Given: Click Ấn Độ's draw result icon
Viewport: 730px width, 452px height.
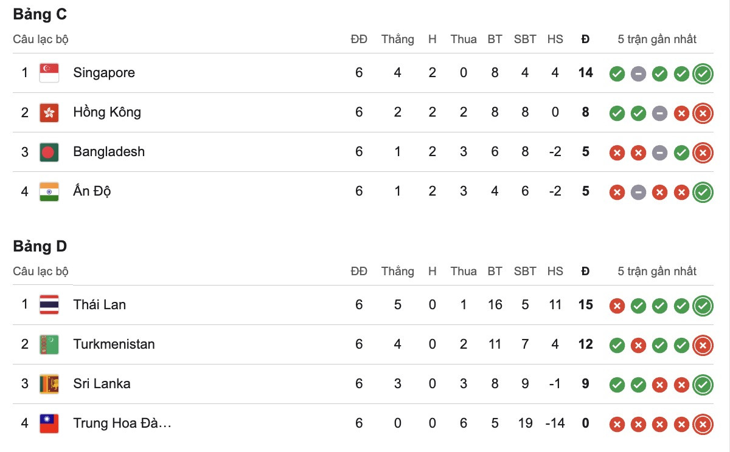Looking at the screenshot, I should point(638,193).
